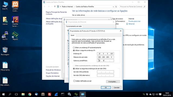This screenshot has height=97, width=173.
Task: Select http.pcapng file on desktop
Action: point(5,66)
